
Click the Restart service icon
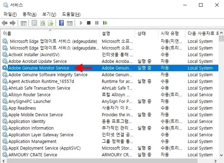tap(105, 23)
